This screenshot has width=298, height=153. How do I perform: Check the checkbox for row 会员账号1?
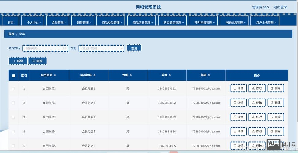click(x=13, y=88)
